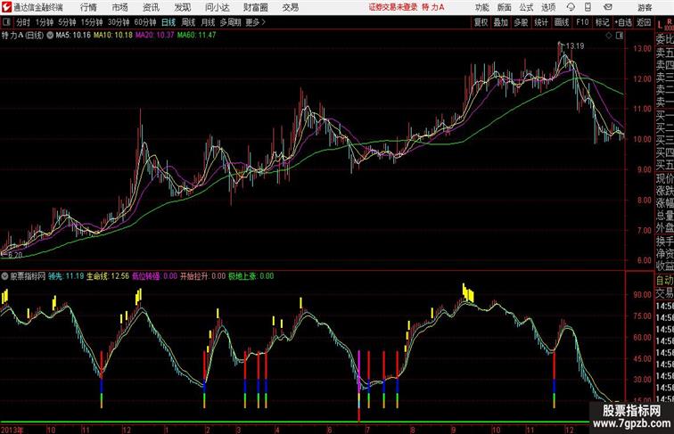Click the 叠加 overlay toolbar button
This screenshot has width=674, height=434.
coord(500,22)
